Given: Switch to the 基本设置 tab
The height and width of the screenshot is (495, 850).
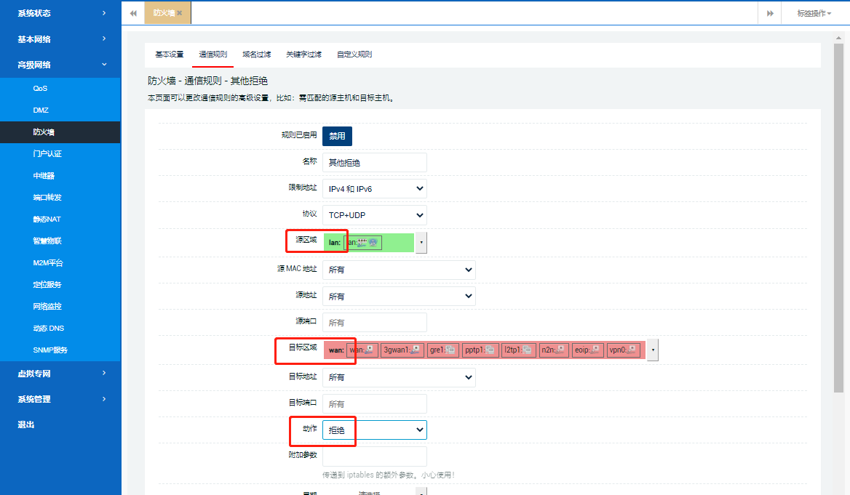Looking at the screenshot, I should coord(170,54).
